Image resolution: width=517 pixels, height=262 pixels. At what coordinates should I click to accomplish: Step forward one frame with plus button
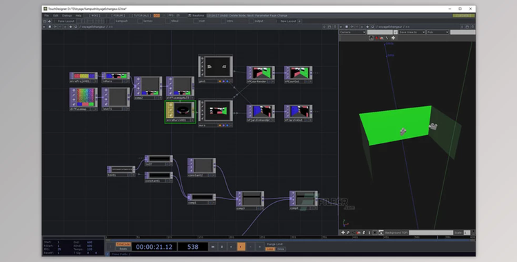point(260,247)
